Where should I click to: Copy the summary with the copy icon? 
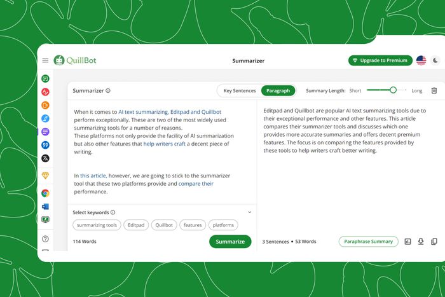point(434,242)
